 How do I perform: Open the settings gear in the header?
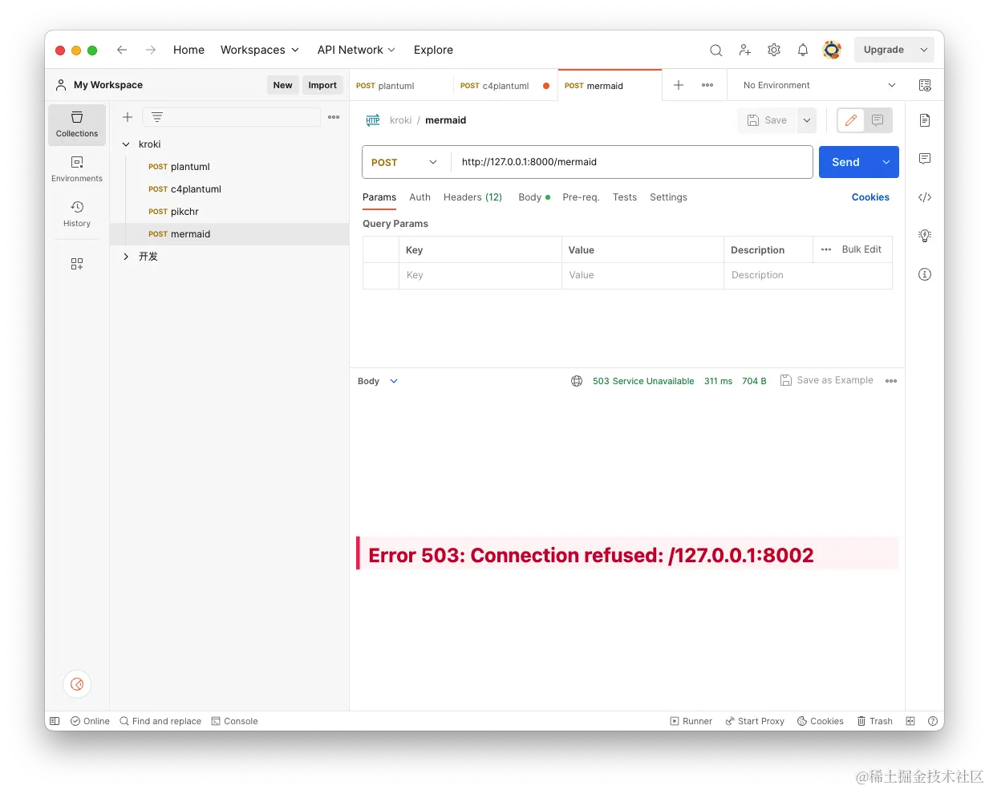pyautogui.click(x=774, y=50)
